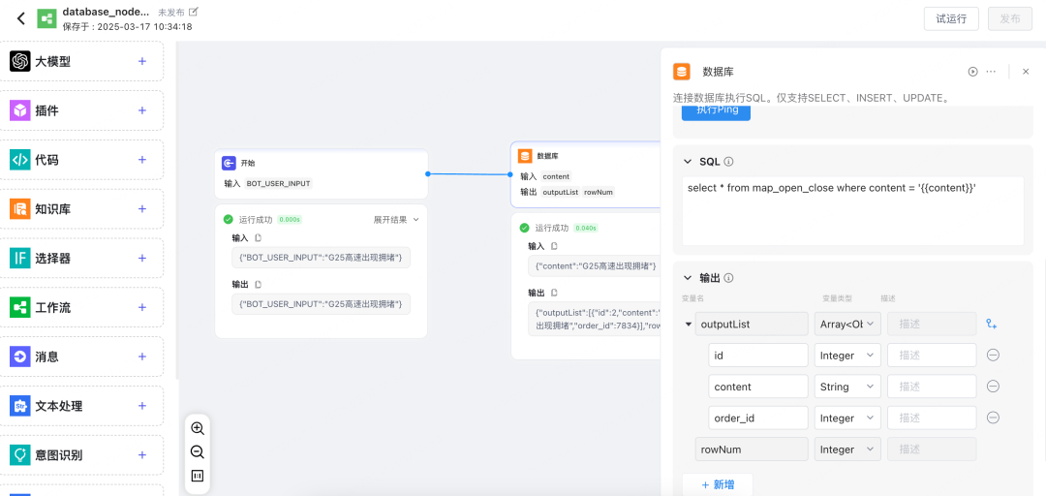
Task: Collapse the outputList tree row
Action: click(688, 325)
